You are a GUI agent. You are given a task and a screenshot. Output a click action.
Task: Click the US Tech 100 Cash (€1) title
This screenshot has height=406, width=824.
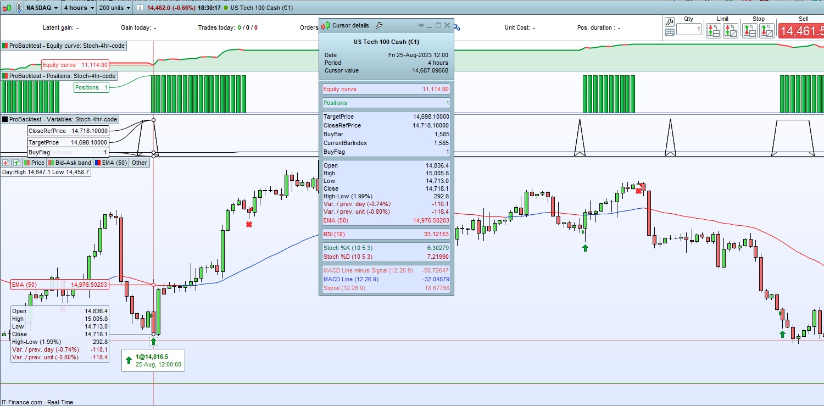coord(263,8)
